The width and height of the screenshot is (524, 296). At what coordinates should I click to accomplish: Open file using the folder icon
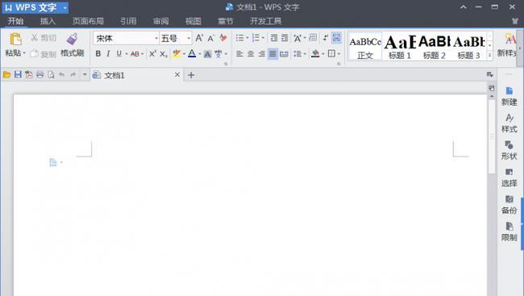pos(6,74)
